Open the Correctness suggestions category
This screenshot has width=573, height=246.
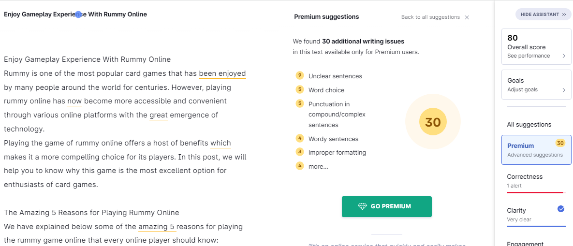click(536, 181)
